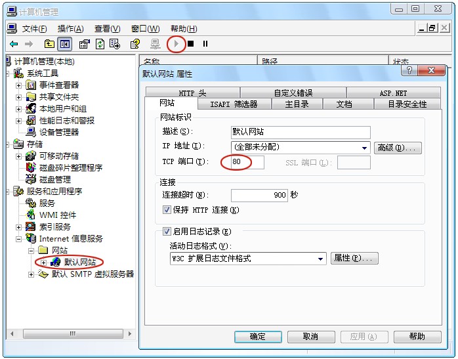This screenshot has width=458, height=359.
Task: Open the Properties toolbar icon
Action: (85, 44)
